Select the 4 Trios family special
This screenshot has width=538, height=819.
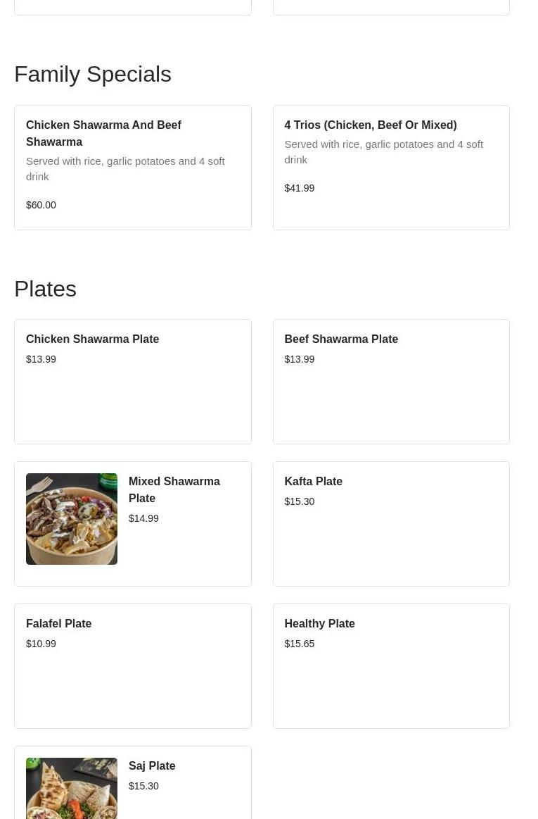point(370,125)
